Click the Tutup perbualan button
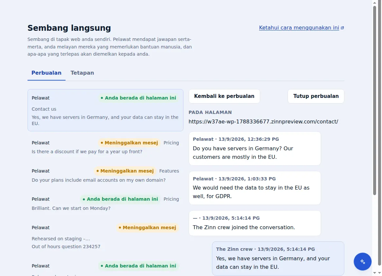Screen dimensions: 382x276 coord(316,96)
